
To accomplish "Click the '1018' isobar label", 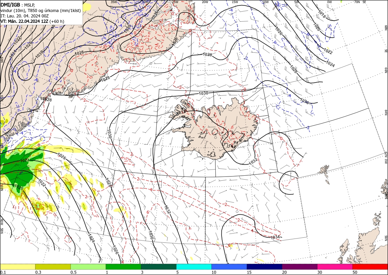I will tap(322, 14).
